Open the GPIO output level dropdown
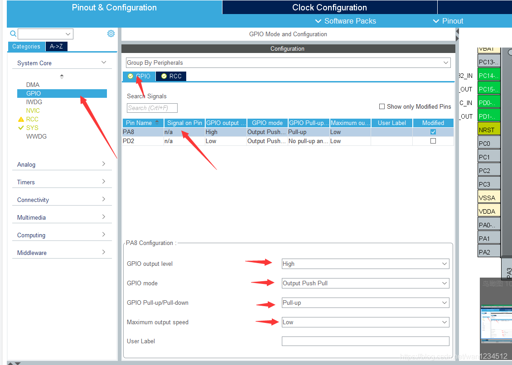The width and height of the screenshot is (512, 365). click(x=365, y=264)
